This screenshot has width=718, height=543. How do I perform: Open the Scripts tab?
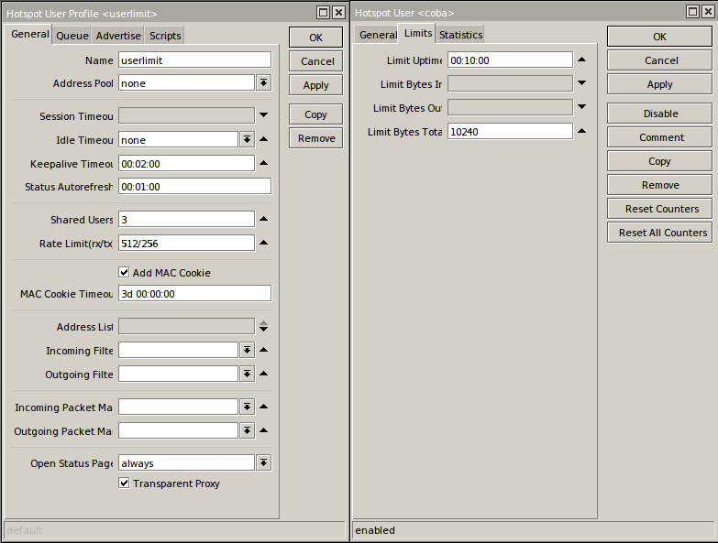click(x=165, y=36)
